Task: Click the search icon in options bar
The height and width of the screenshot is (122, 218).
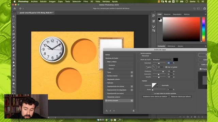Action: point(194,8)
